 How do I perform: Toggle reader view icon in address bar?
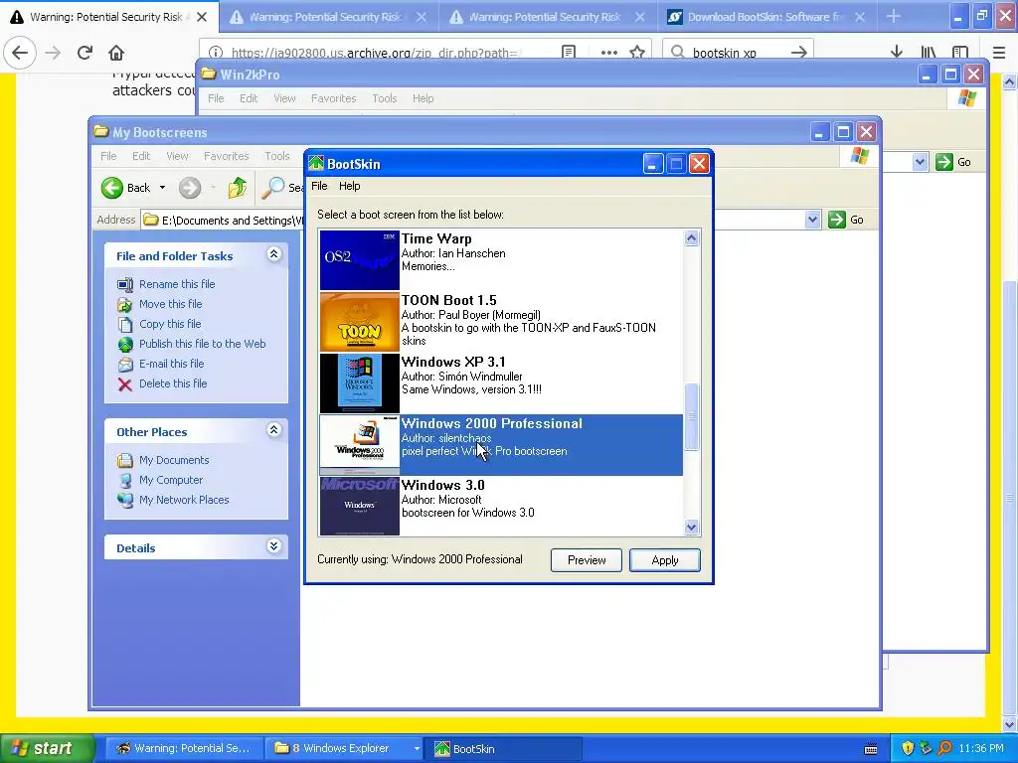tap(569, 52)
